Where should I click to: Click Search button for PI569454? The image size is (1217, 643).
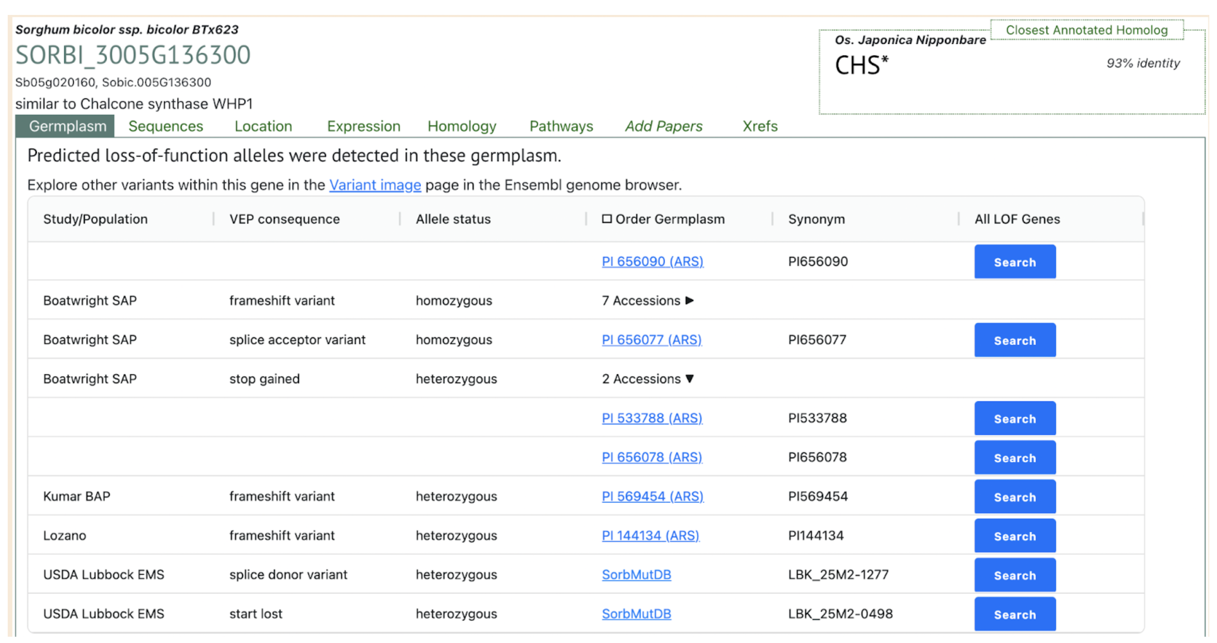tap(1015, 497)
